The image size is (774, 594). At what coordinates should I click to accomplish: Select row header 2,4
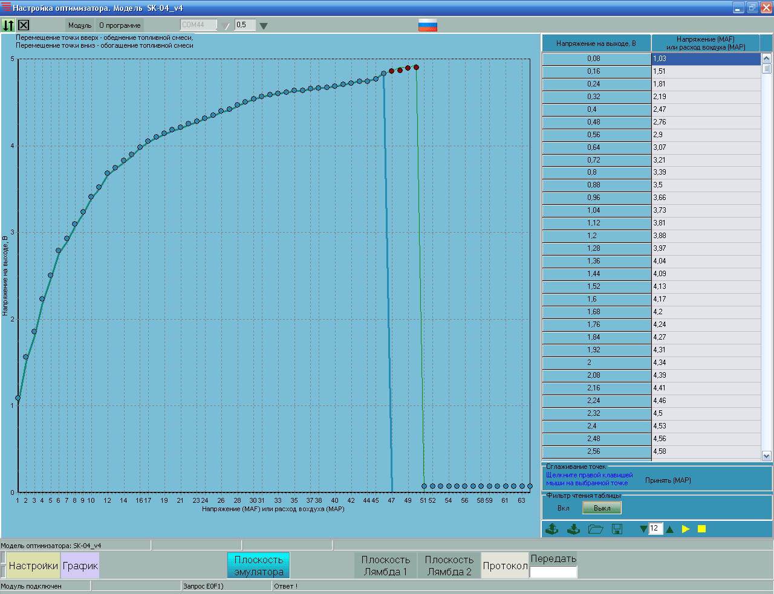(596, 426)
